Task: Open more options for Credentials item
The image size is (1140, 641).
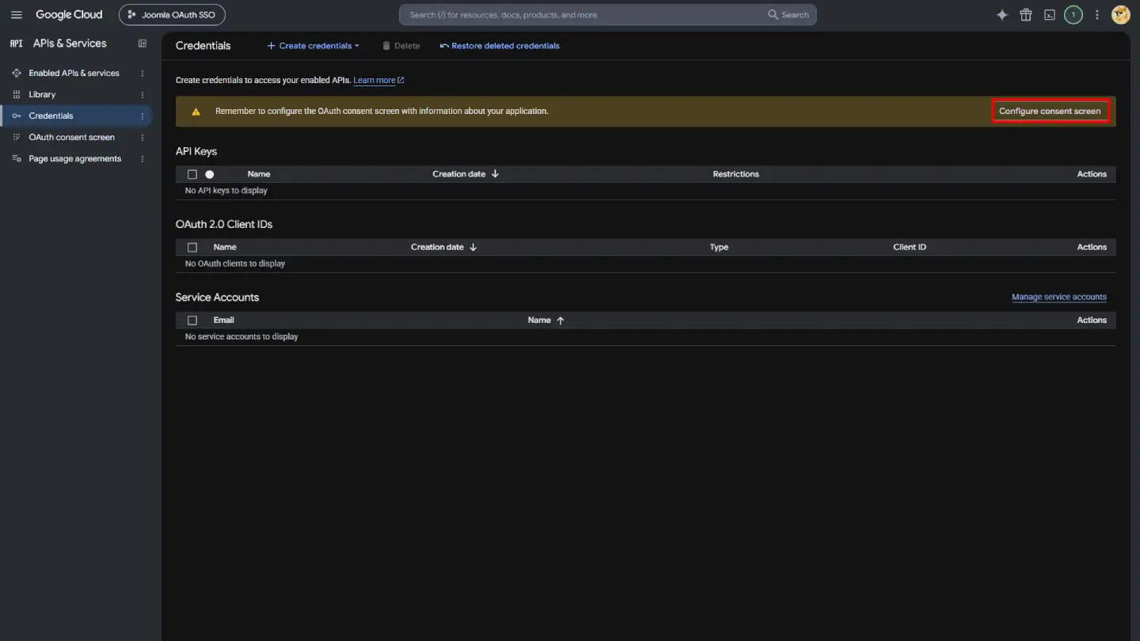Action: point(142,116)
